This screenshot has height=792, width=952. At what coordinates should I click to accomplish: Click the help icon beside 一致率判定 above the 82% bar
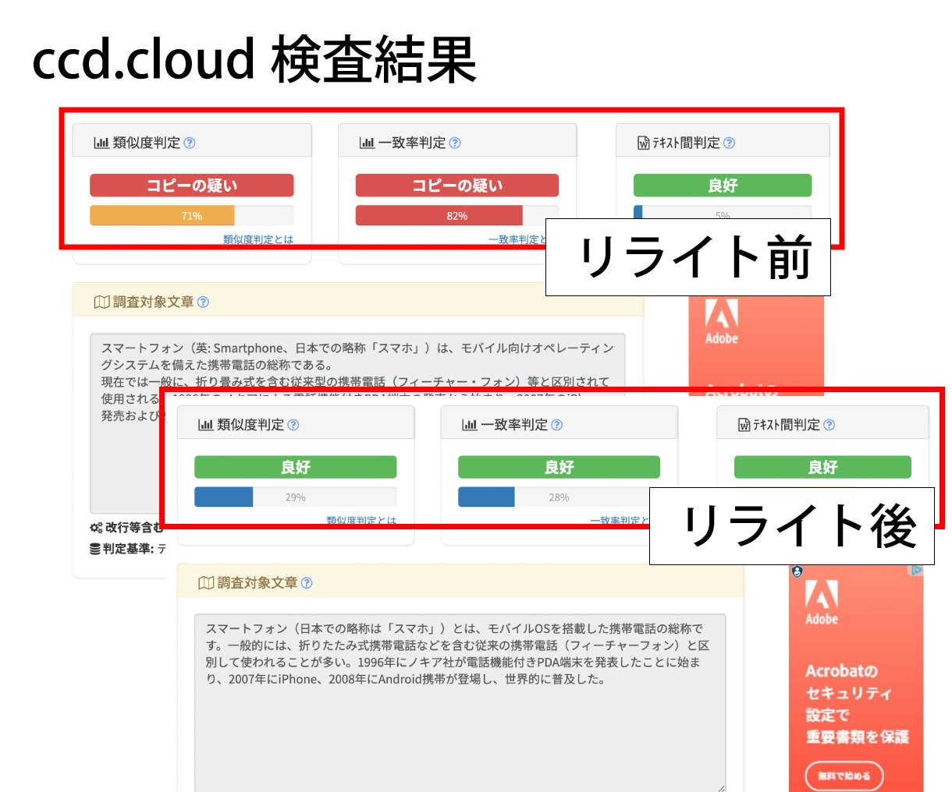point(455,143)
